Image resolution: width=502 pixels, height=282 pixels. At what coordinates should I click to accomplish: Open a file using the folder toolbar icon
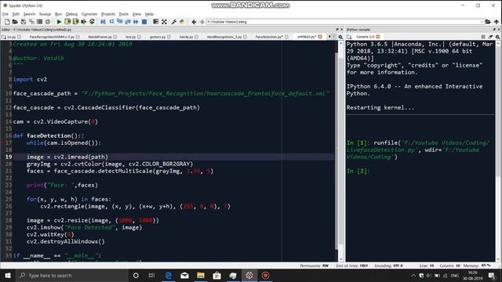click(15, 22)
